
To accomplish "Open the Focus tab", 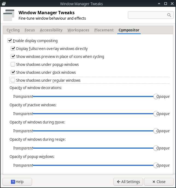I will (30, 30).
